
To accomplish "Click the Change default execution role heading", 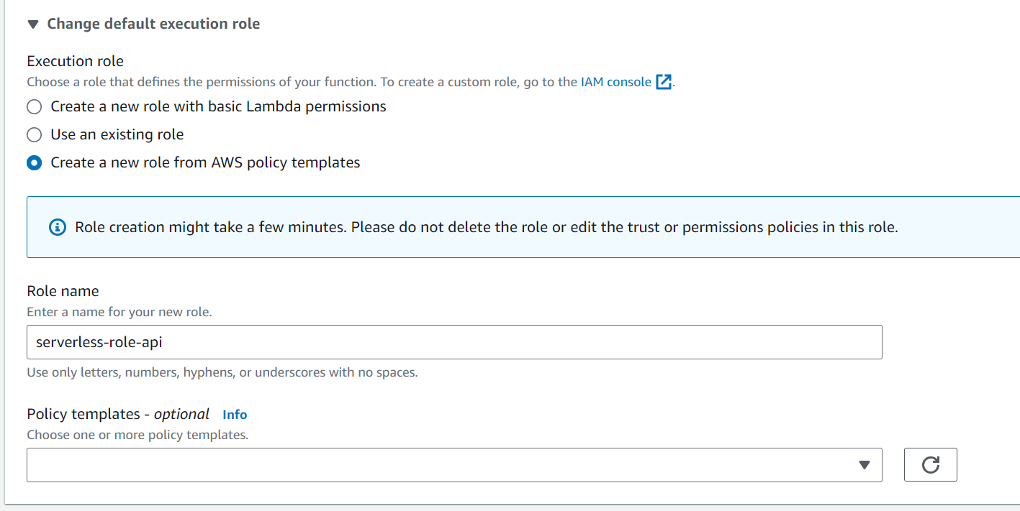I will 153,24.
